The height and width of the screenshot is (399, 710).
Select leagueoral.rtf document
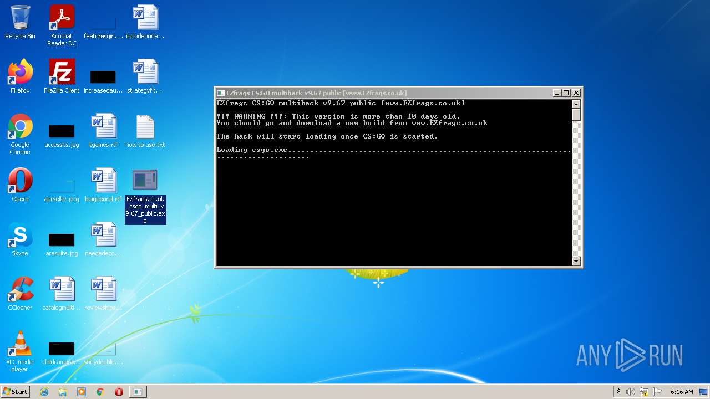pos(103,185)
